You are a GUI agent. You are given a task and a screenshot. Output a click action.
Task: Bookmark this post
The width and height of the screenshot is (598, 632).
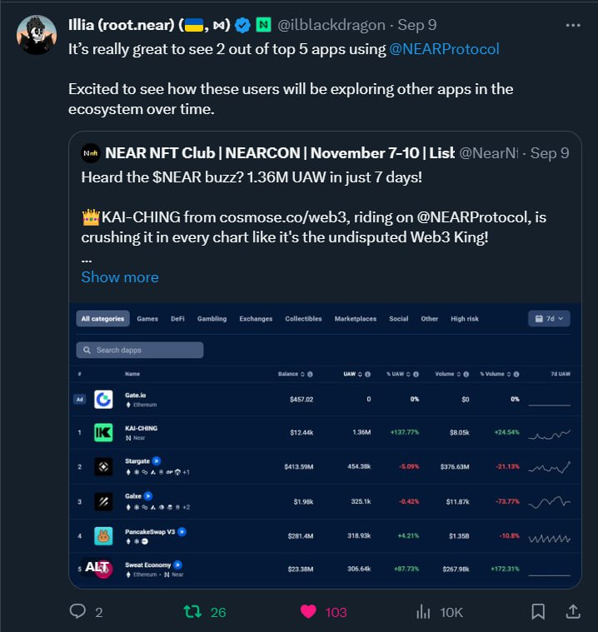[539, 612]
